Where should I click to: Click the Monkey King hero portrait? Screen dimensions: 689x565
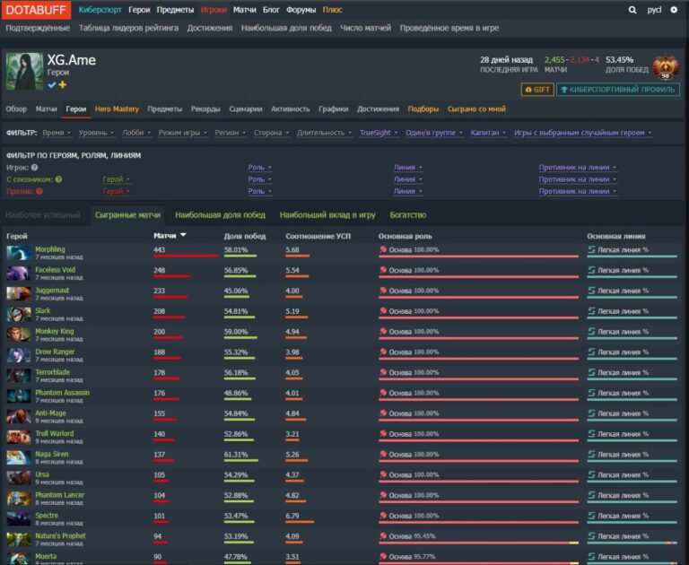[19, 335]
